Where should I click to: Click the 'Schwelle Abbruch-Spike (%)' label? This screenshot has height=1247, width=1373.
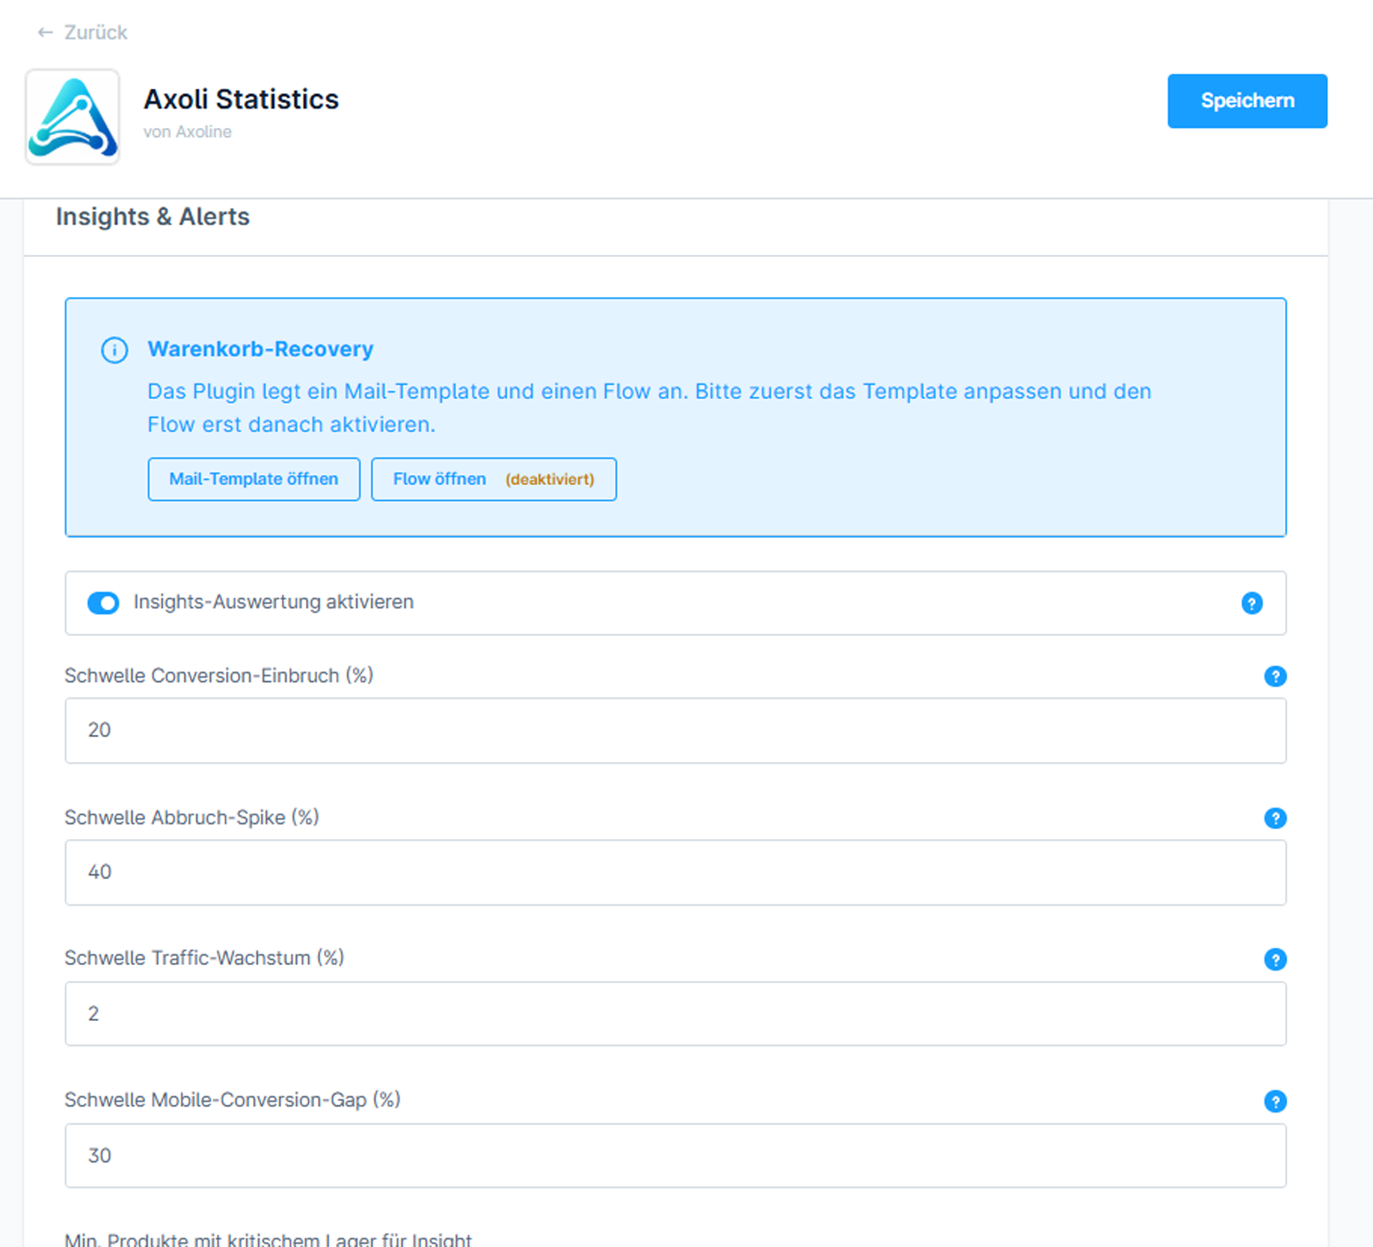coord(192,817)
